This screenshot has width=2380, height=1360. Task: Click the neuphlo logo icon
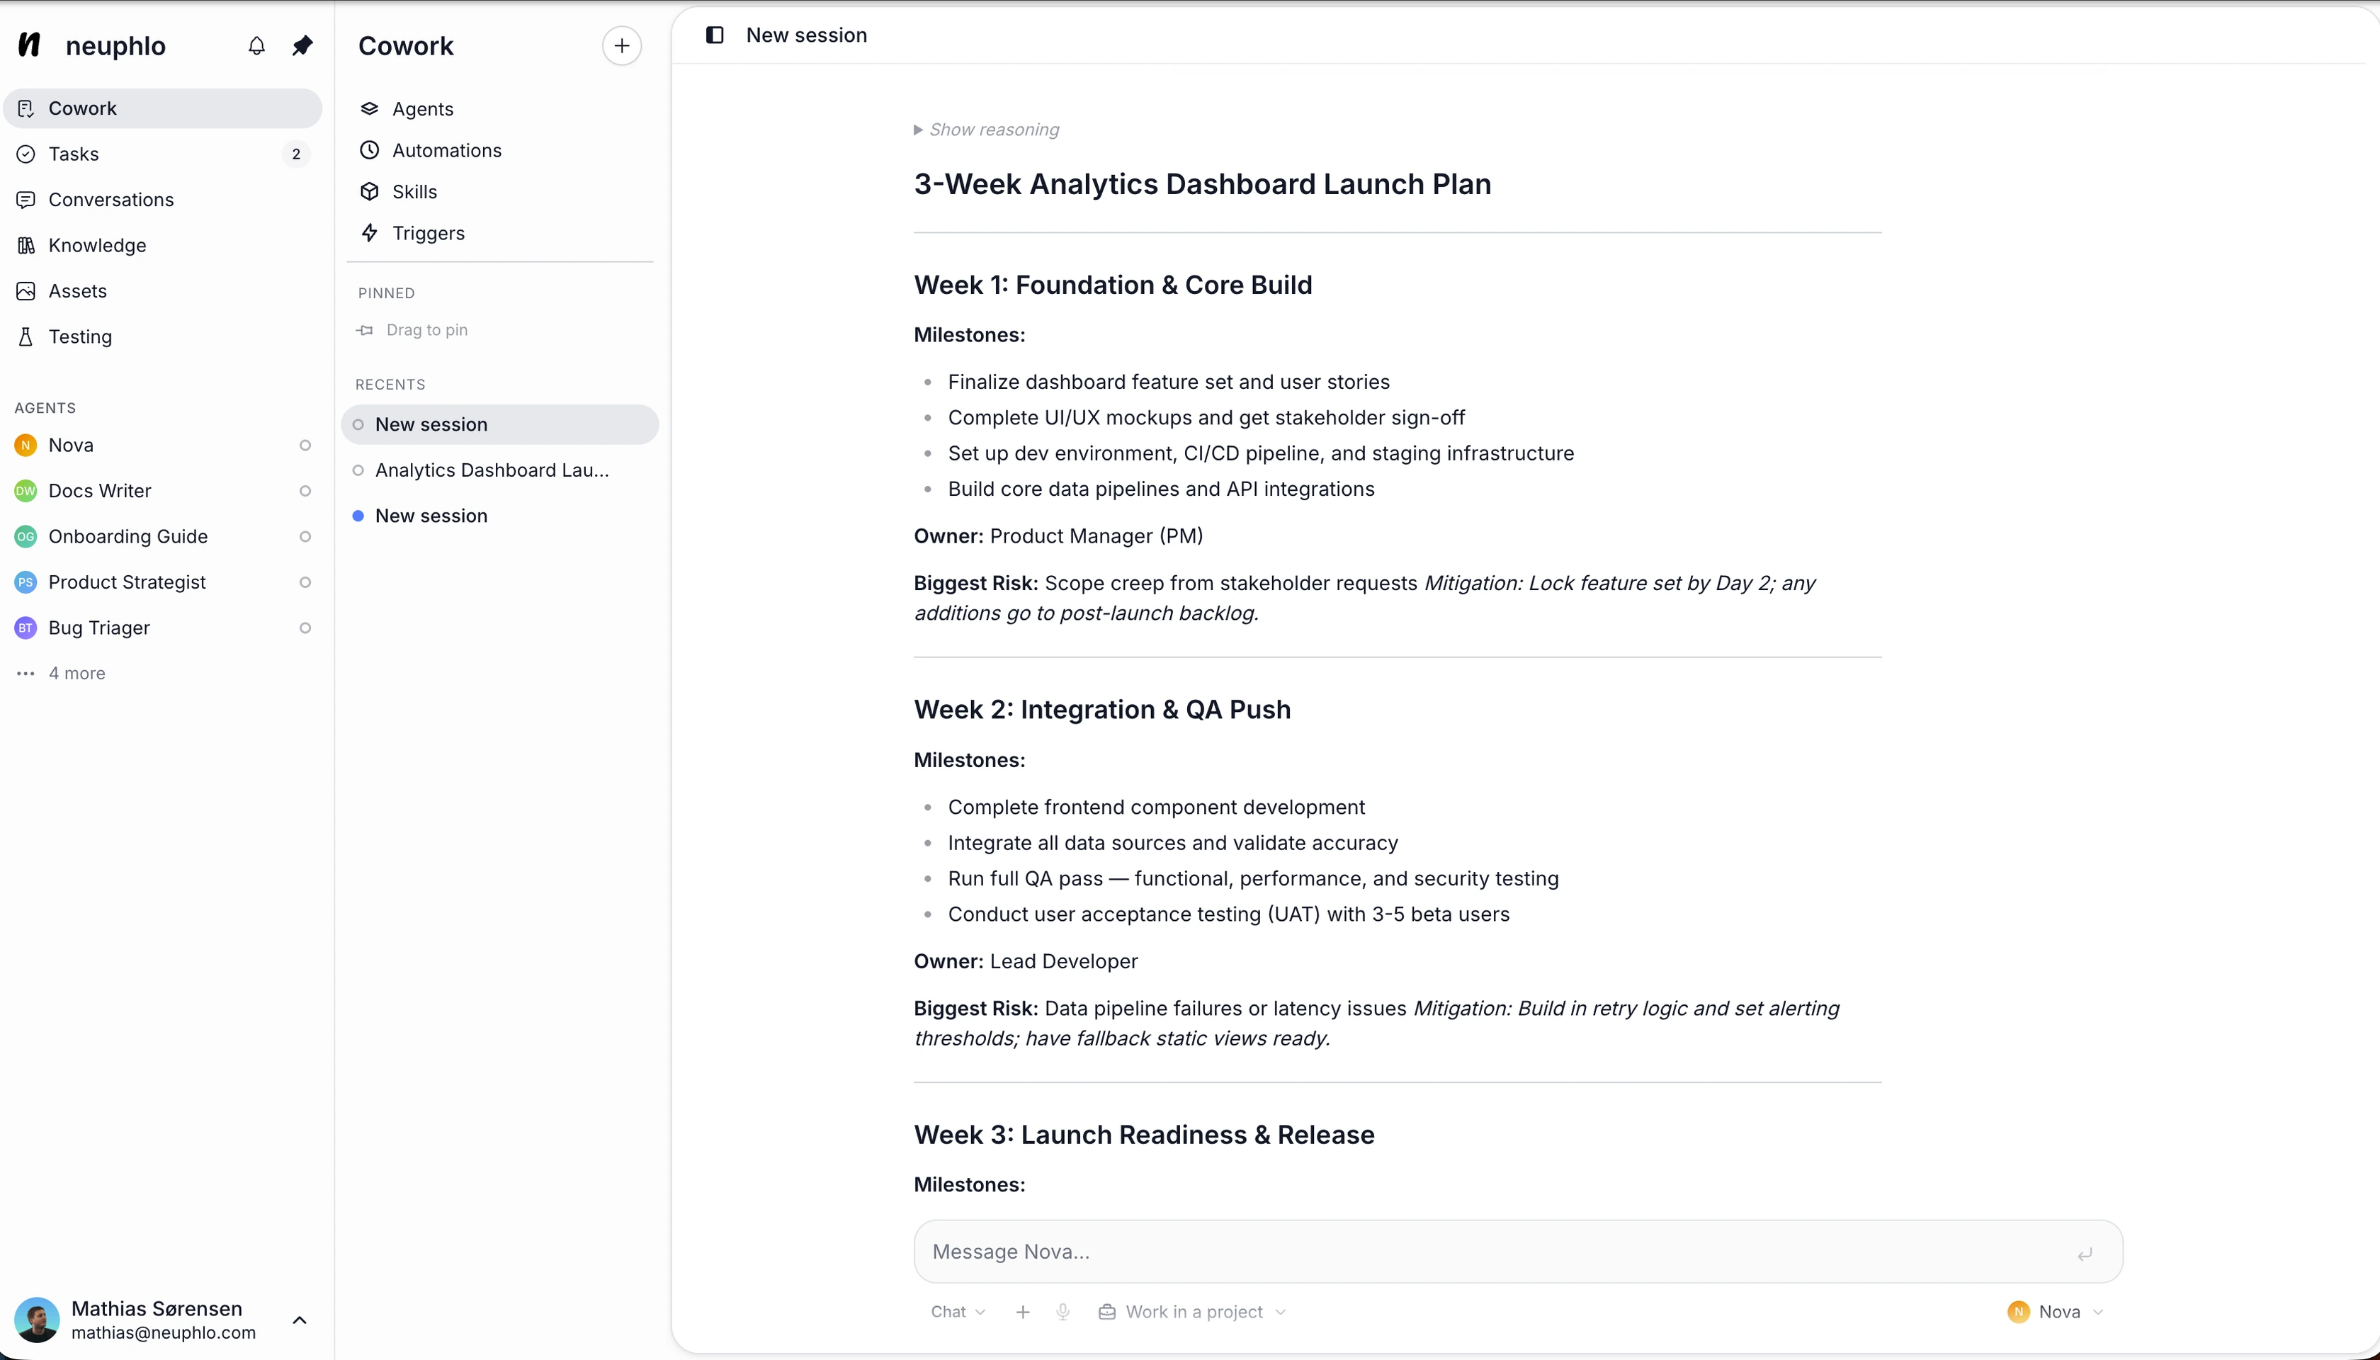[30, 45]
